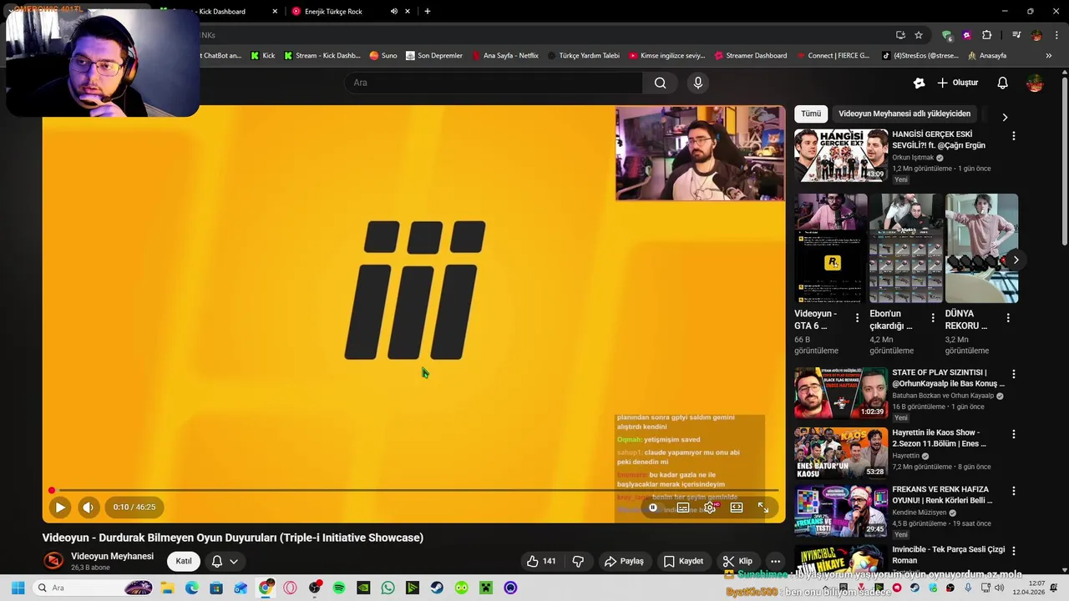Open WhatsApp from the taskbar

[388, 588]
